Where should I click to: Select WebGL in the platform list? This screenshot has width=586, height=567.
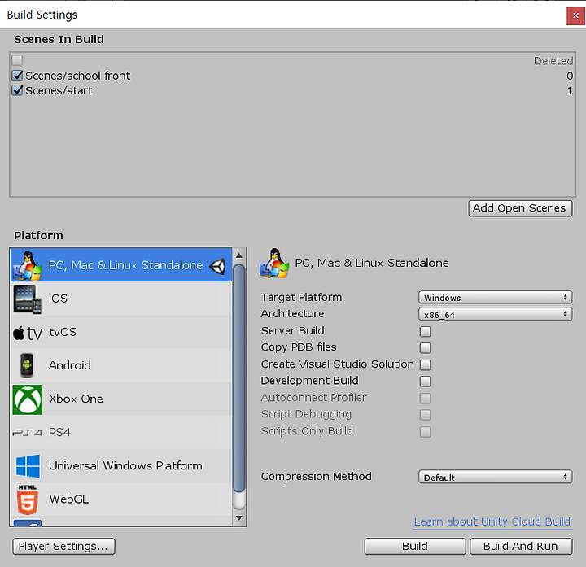point(121,499)
